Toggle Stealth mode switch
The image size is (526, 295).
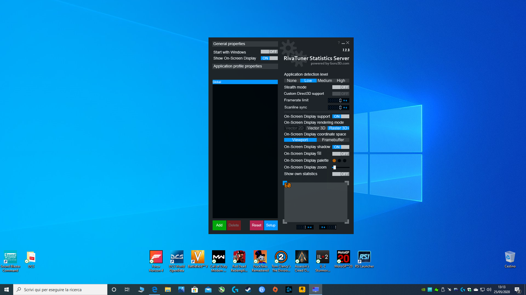click(x=341, y=87)
